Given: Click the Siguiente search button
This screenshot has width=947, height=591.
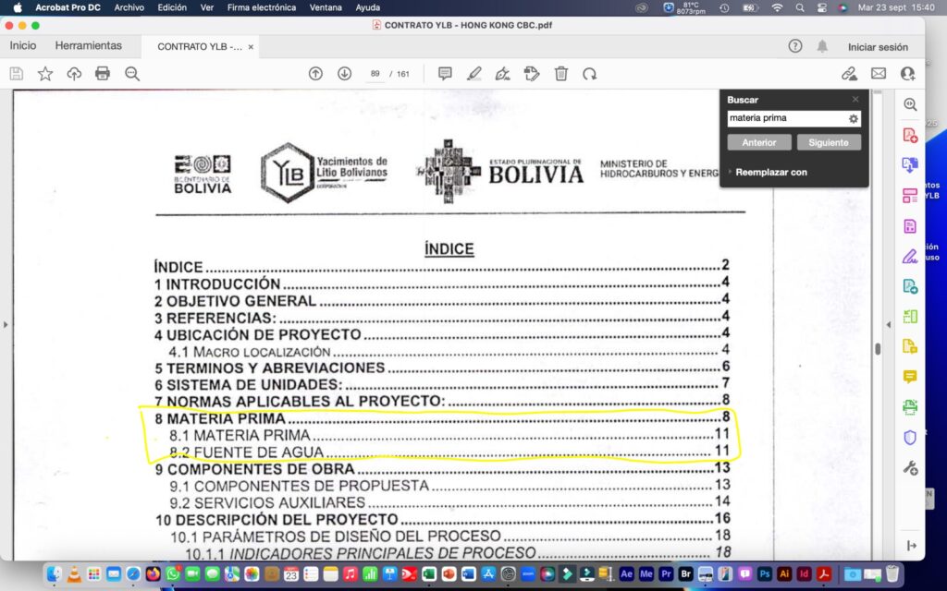Looking at the screenshot, I should pos(828,142).
